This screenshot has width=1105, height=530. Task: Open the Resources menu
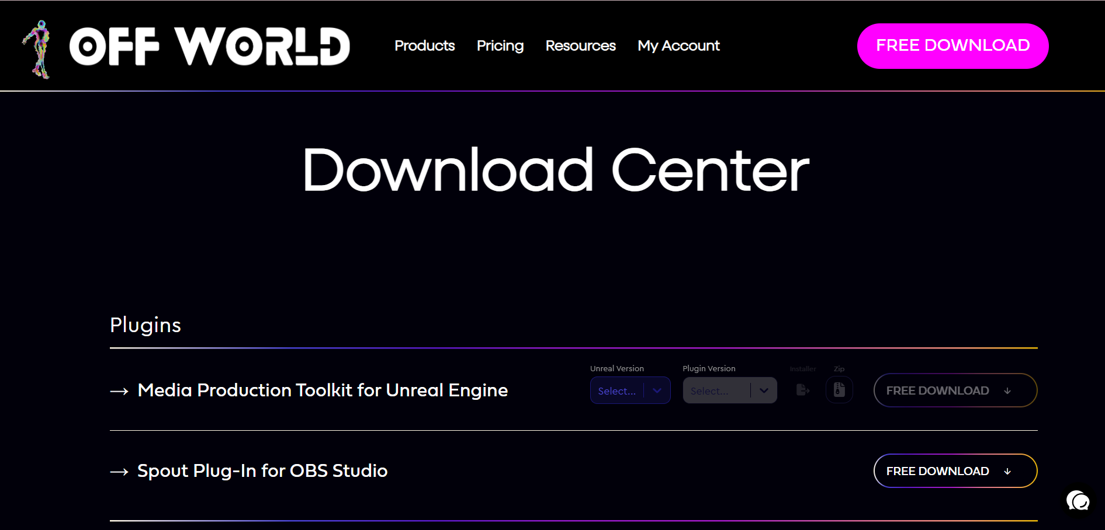coord(581,46)
